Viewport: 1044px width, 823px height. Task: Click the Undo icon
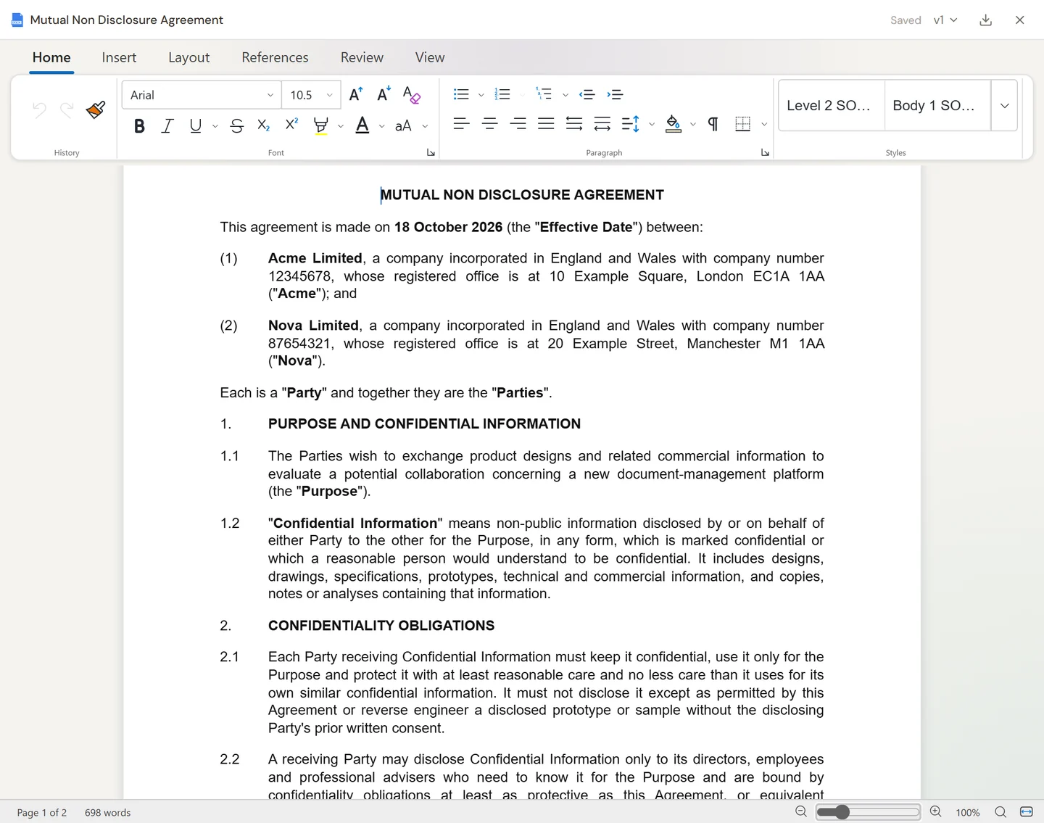point(39,109)
